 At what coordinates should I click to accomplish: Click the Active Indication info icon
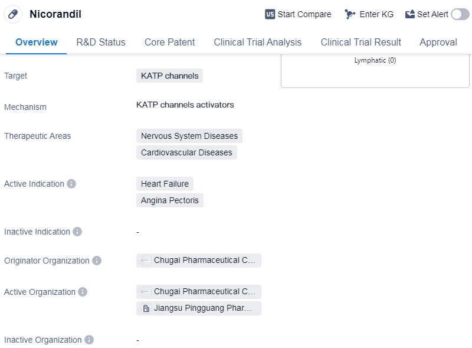(x=71, y=184)
